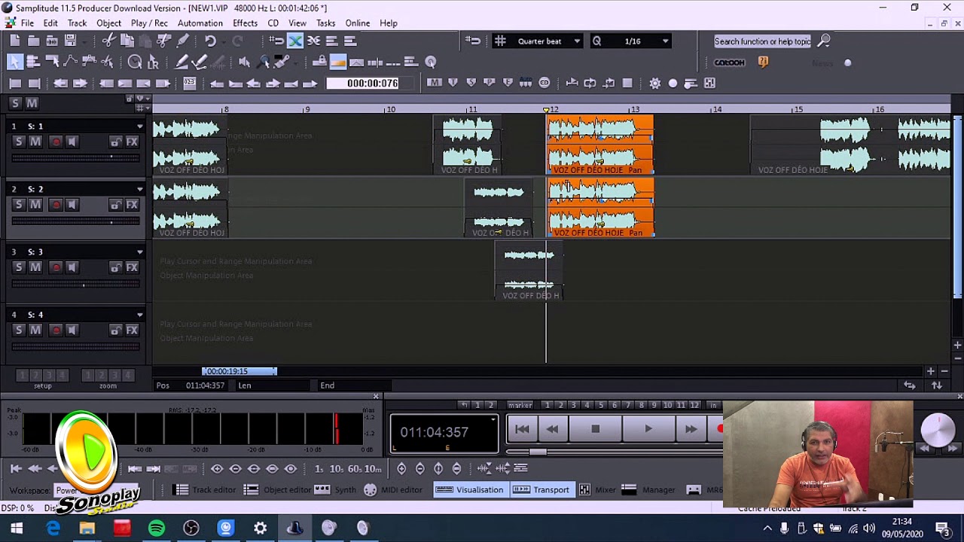964x542 pixels.
Task: Open the Effects menu
Action: (245, 23)
